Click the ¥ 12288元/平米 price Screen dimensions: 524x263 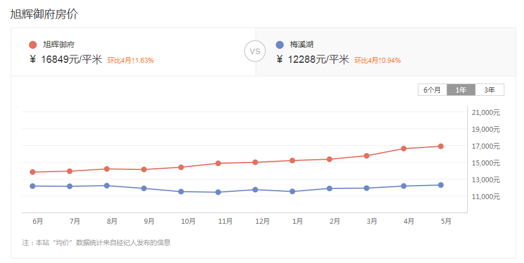click(313, 59)
